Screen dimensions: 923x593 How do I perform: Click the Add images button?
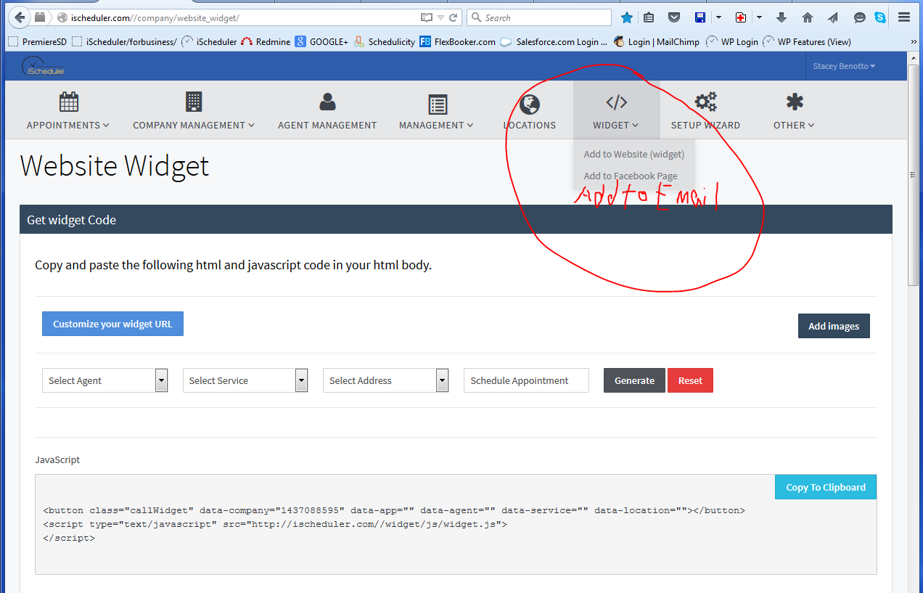click(834, 326)
